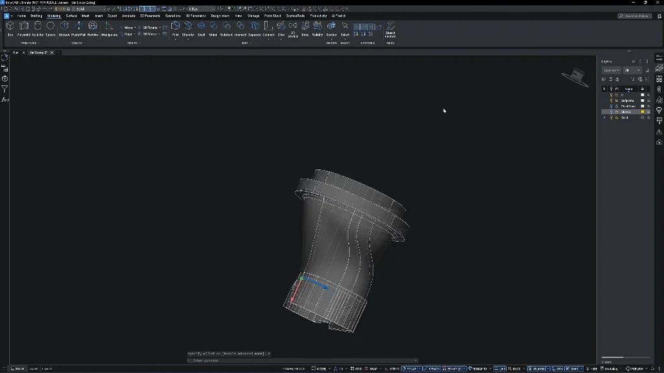Open the Sketch Feature tool

(390, 30)
